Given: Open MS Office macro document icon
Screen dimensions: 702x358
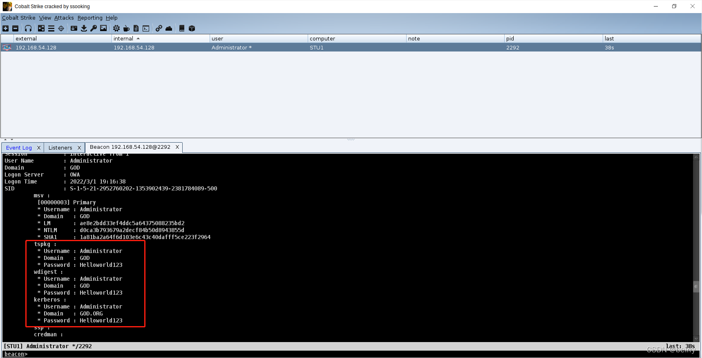Looking at the screenshot, I should click(x=136, y=28).
